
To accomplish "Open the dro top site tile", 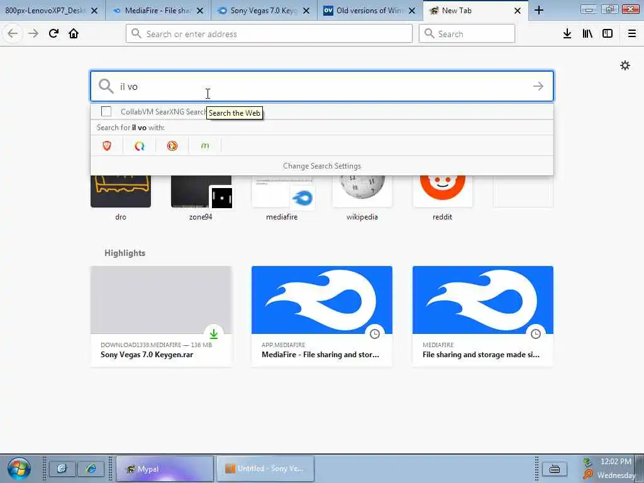I will [120, 199].
